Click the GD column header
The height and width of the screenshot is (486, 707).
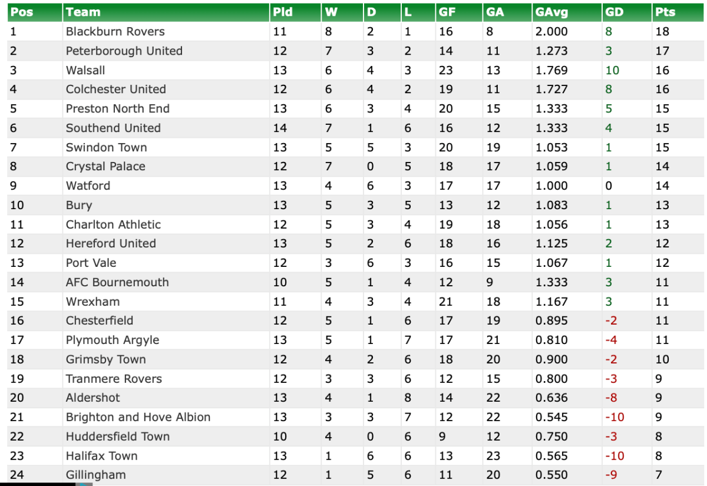[615, 12]
